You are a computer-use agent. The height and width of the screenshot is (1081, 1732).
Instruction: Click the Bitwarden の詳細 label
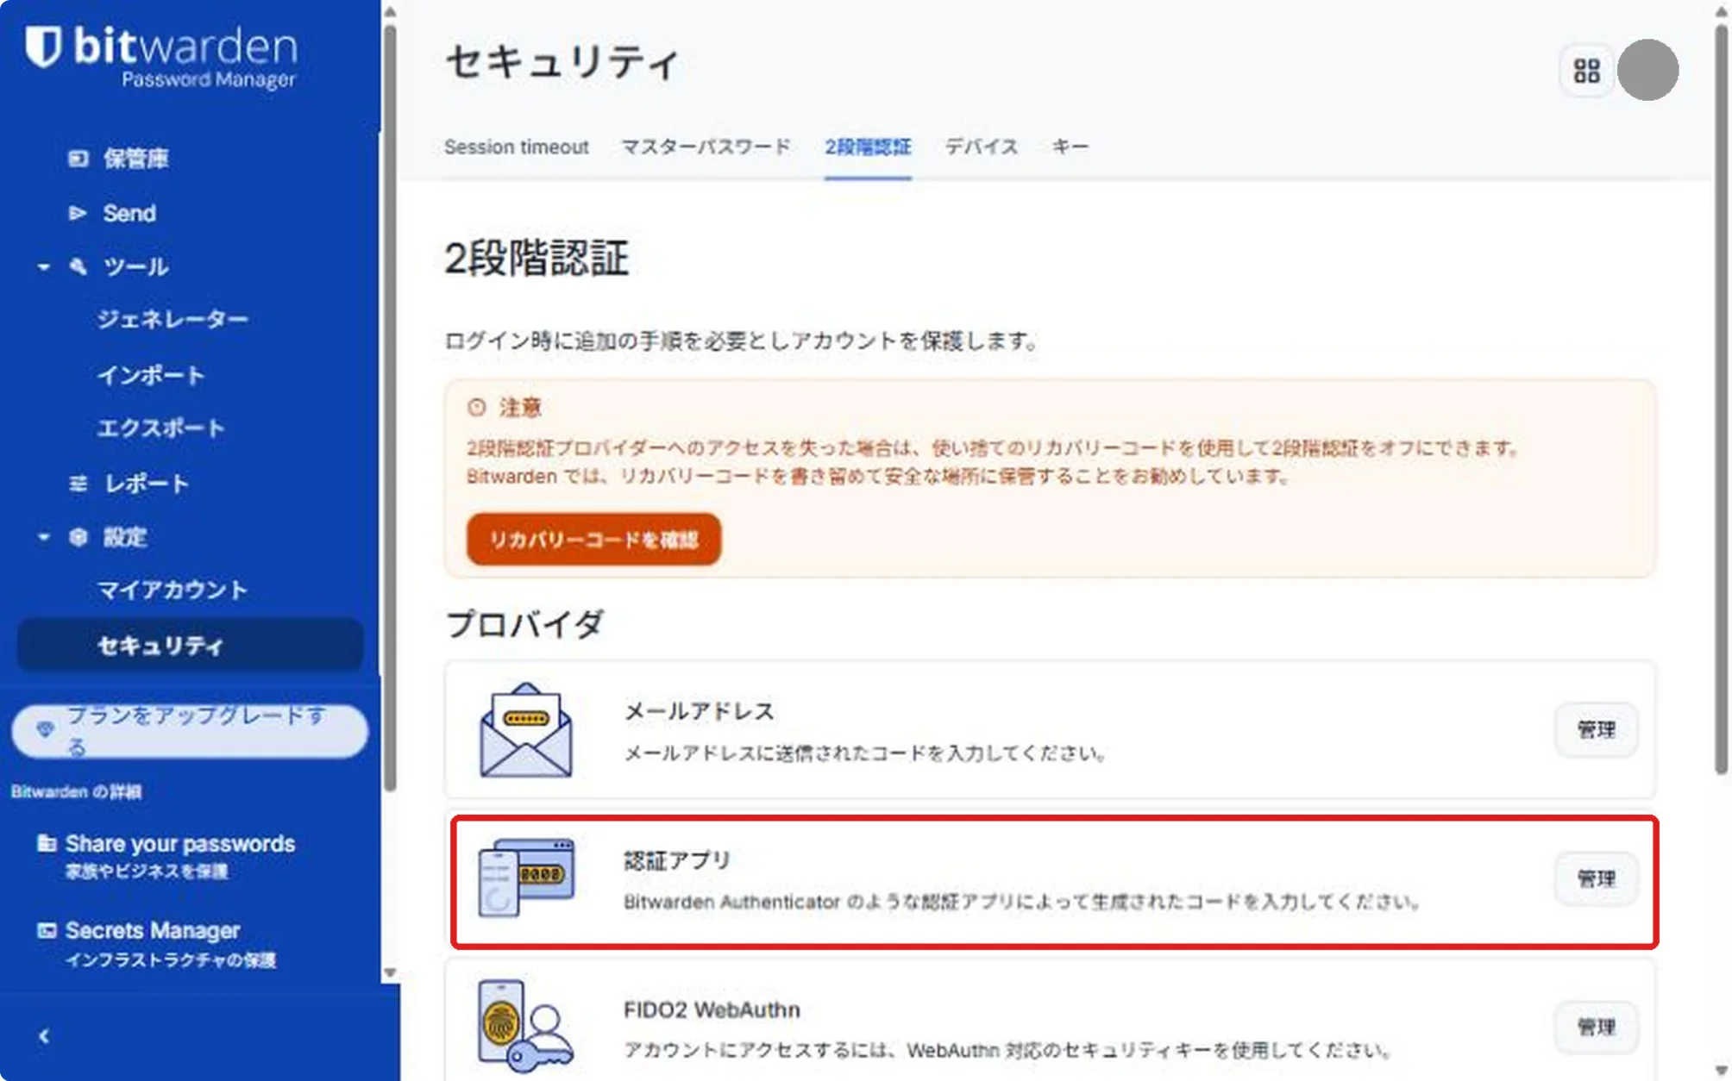coord(76,792)
